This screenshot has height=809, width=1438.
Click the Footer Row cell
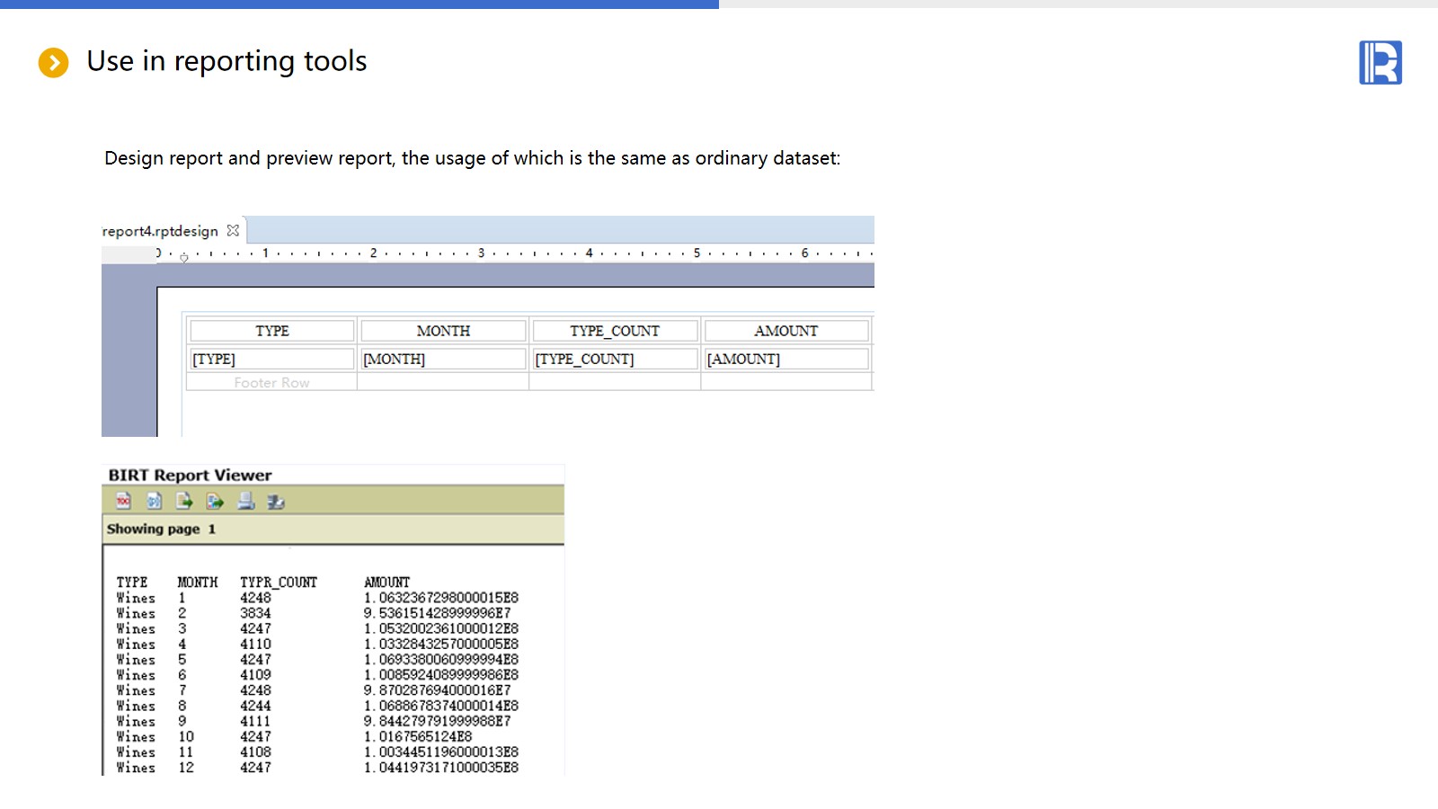tap(271, 382)
